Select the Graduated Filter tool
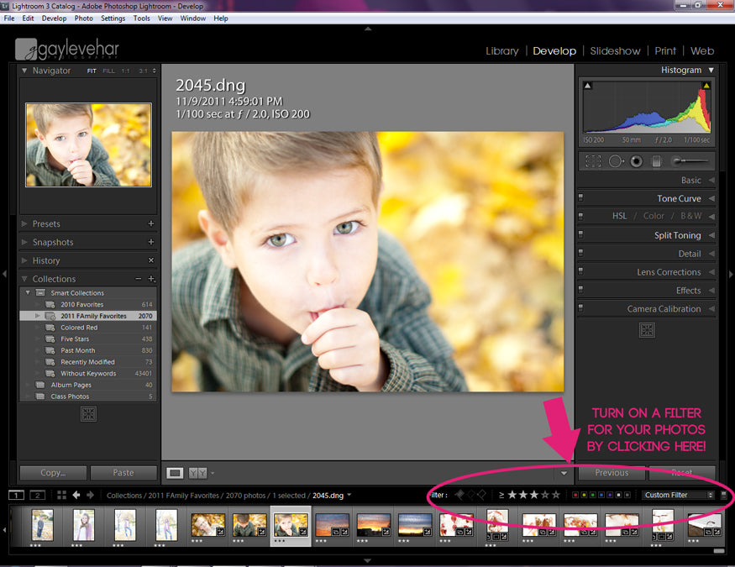The height and width of the screenshot is (567, 735). (657, 160)
